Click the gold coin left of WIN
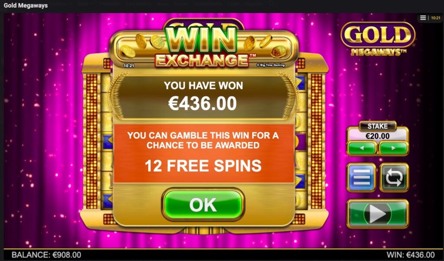444x261 pixels. coord(157,42)
